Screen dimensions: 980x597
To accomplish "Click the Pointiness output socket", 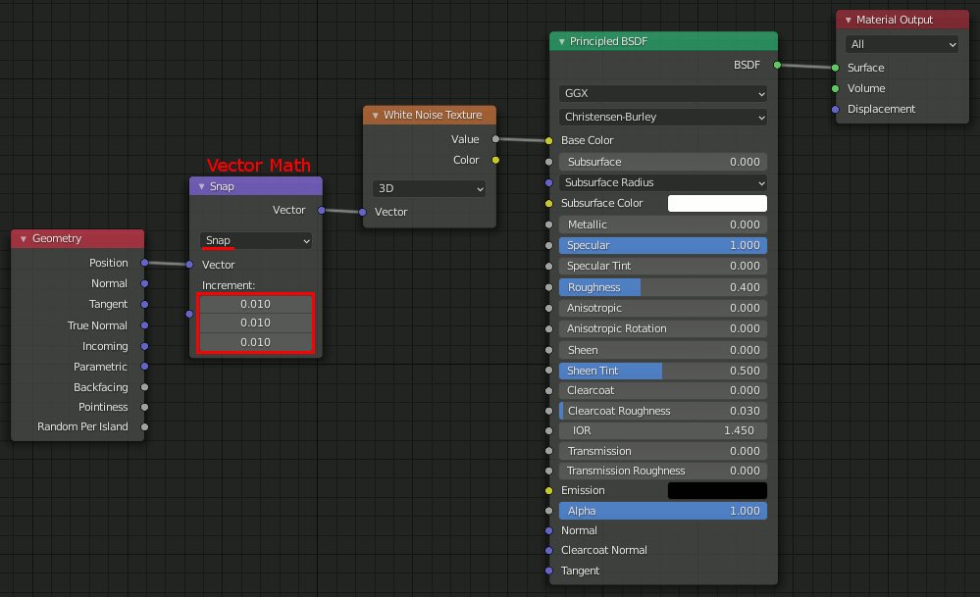I will pos(144,407).
